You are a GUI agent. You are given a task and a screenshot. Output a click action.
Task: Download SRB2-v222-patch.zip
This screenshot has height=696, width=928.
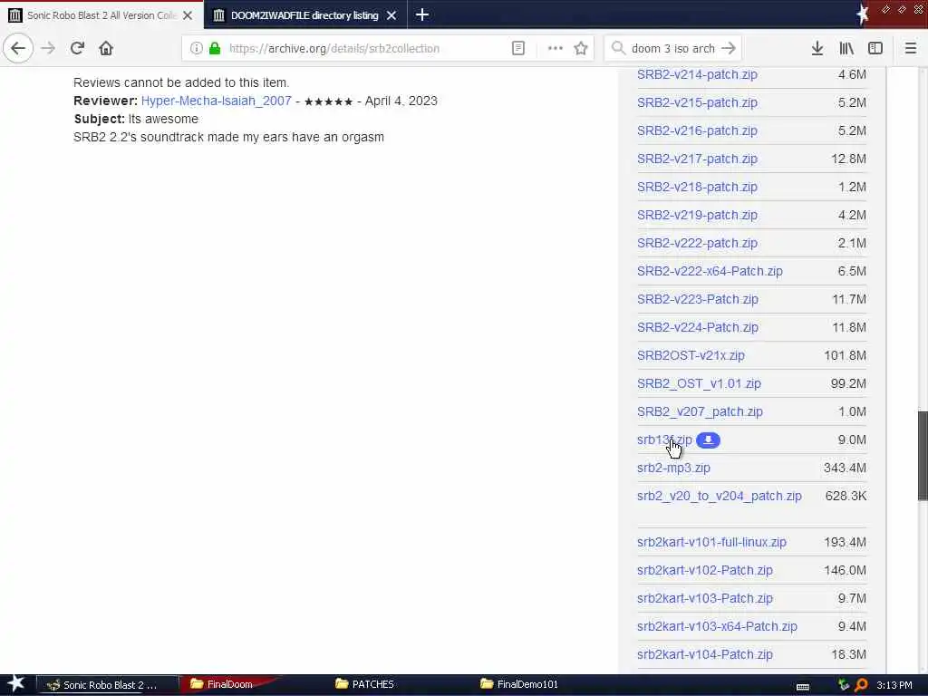tap(697, 243)
